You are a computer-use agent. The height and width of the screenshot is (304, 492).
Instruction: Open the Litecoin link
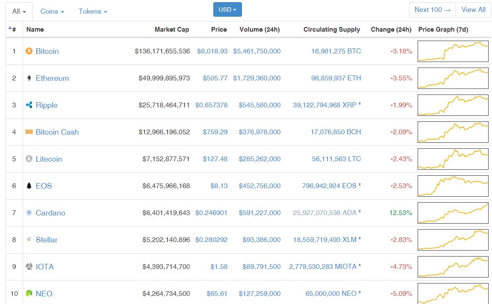(49, 159)
